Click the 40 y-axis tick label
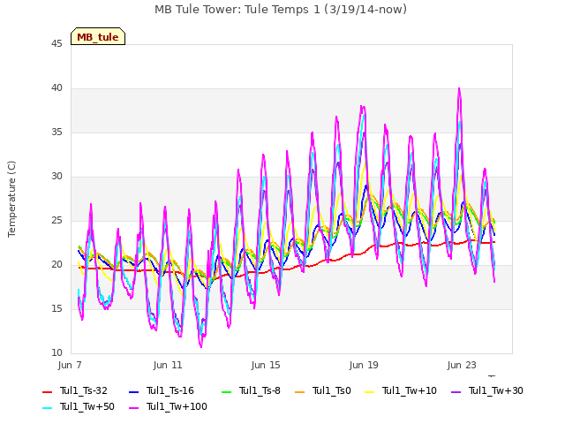The image size is (565, 424). tap(56, 87)
